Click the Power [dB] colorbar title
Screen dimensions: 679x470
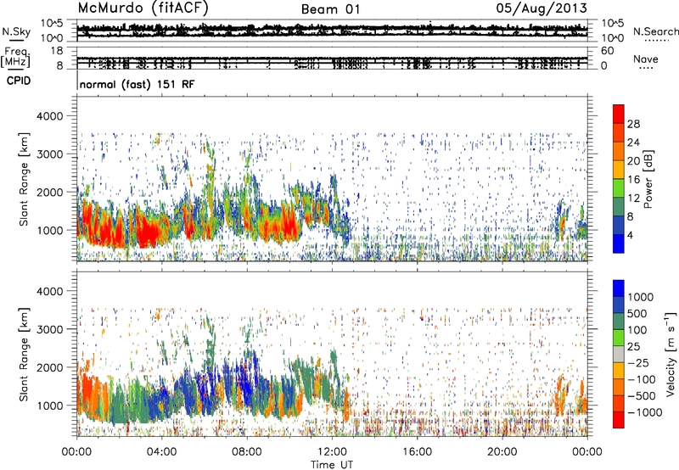(x=648, y=179)
